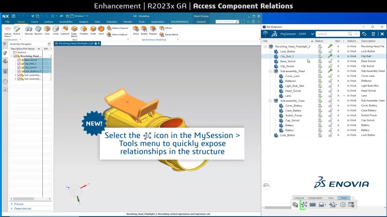Screen dimensions: 387x217
Task: Click the gear settings icon in MySession toolbar
Action: pos(343,205)
